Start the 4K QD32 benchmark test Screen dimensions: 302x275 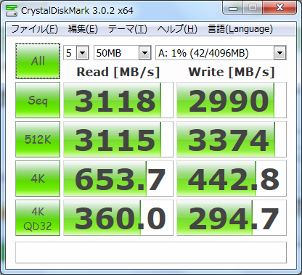point(38,218)
